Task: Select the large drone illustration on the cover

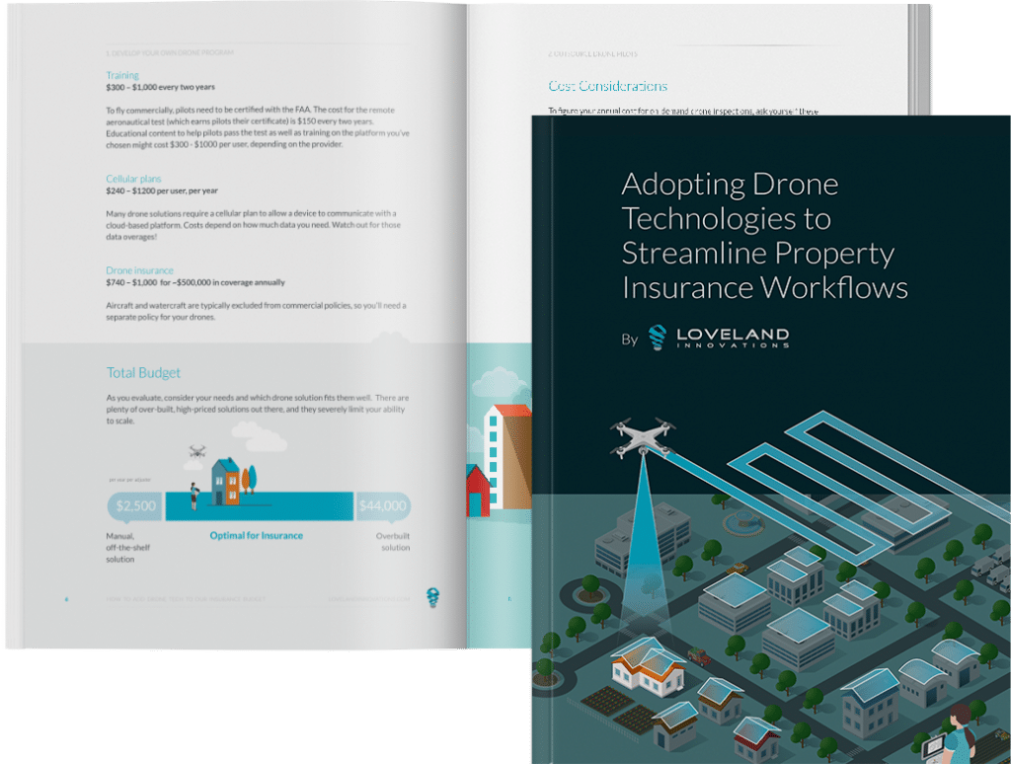Action: click(x=642, y=436)
